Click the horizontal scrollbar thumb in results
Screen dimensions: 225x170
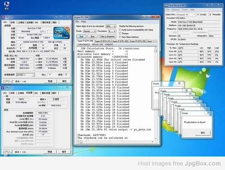click(x=81, y=142)
